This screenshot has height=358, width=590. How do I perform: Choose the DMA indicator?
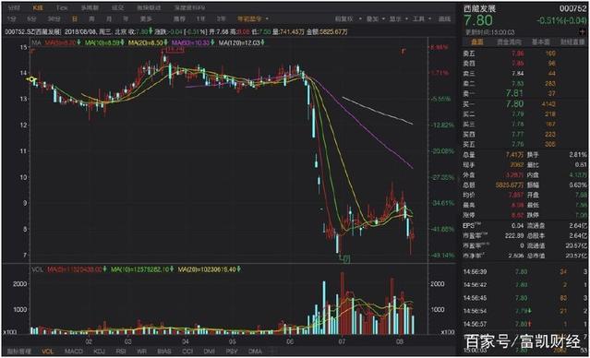pos(255,352)
